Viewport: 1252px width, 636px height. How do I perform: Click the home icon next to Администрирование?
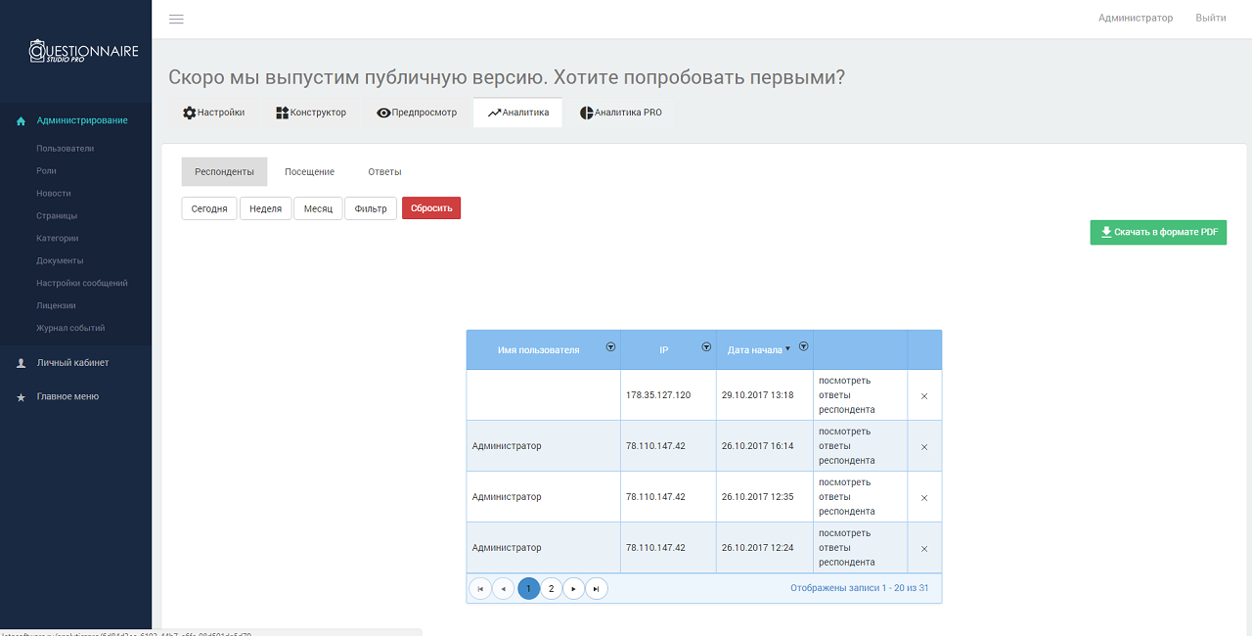click(20, 120)
